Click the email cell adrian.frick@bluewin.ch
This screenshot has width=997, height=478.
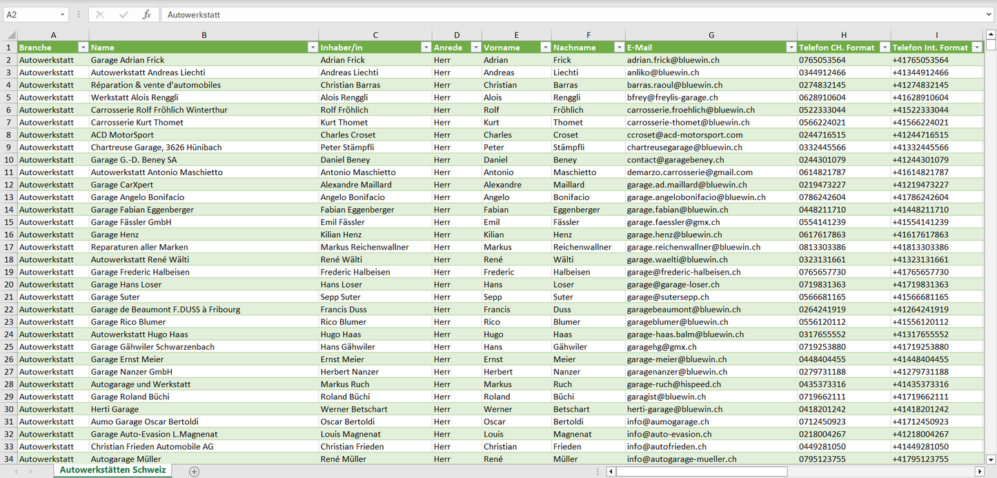coord(673,60)
